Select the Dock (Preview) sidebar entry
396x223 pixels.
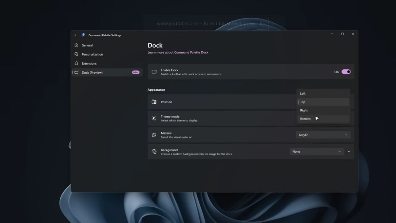coord(92,72)
